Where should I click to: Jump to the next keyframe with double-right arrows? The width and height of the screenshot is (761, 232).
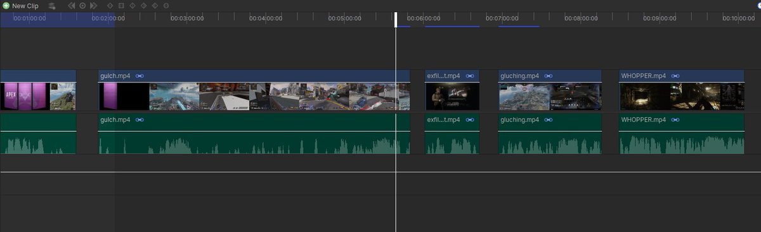pyautogui.click(x=93, y=5)
